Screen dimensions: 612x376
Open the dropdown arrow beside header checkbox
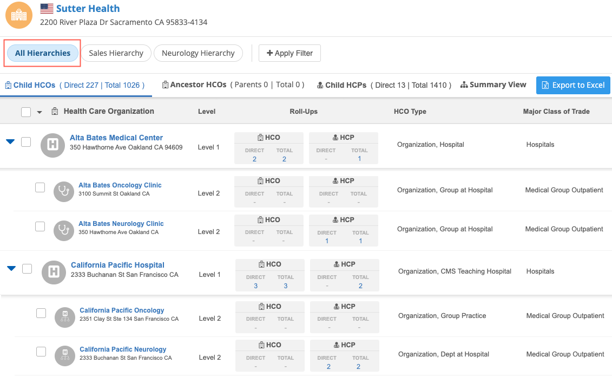(x=40, y=113)
